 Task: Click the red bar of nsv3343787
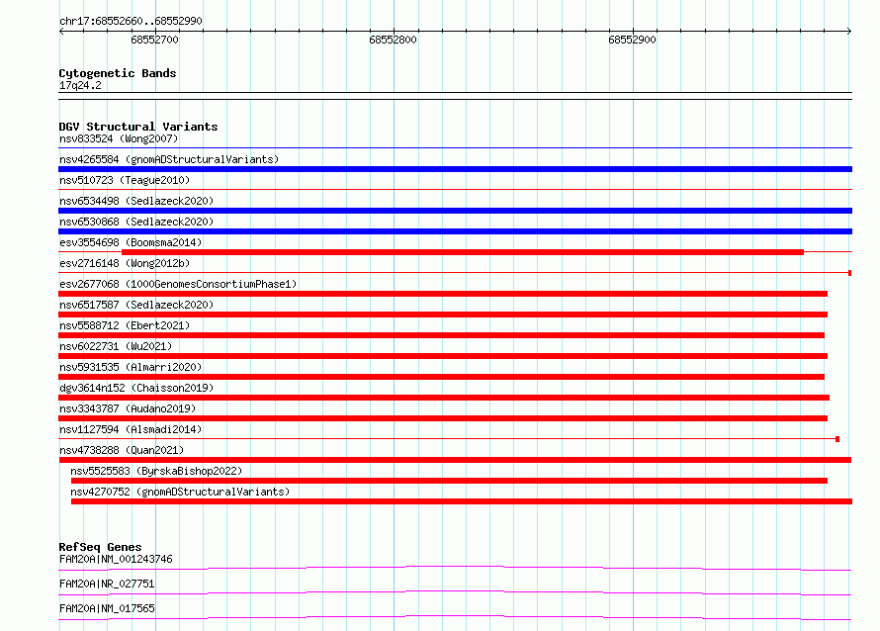(x=443, y=418)
